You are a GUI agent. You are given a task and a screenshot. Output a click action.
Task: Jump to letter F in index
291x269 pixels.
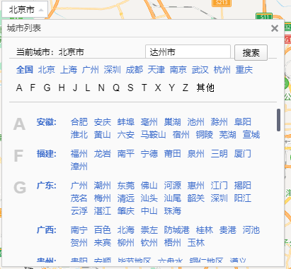coord(33,88)
